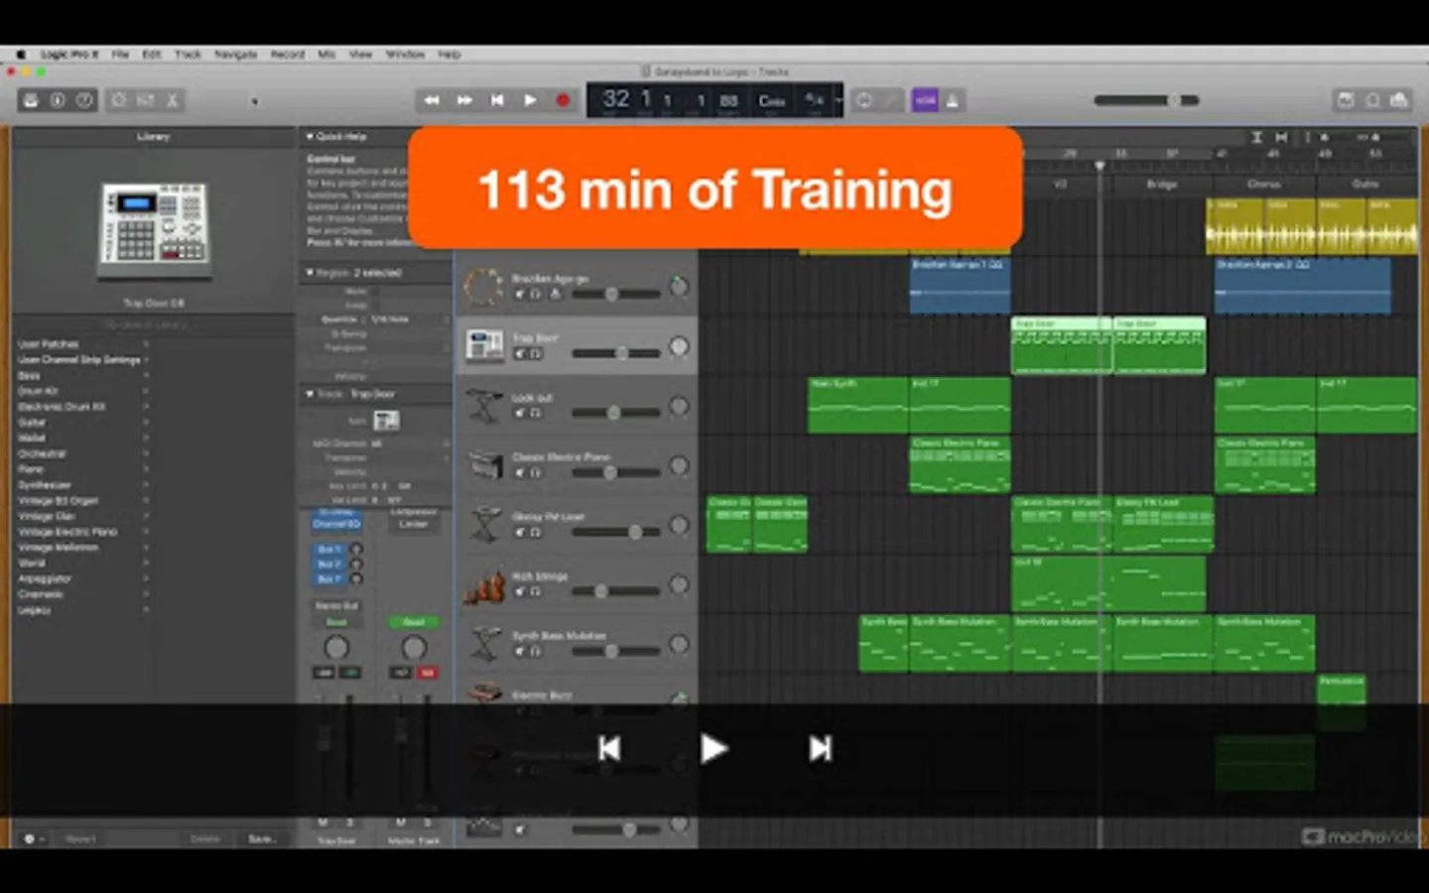This screenshot has height=893, width=1429.
Task: Solo the Glassy FM Lead track
Action: (536, 532)
